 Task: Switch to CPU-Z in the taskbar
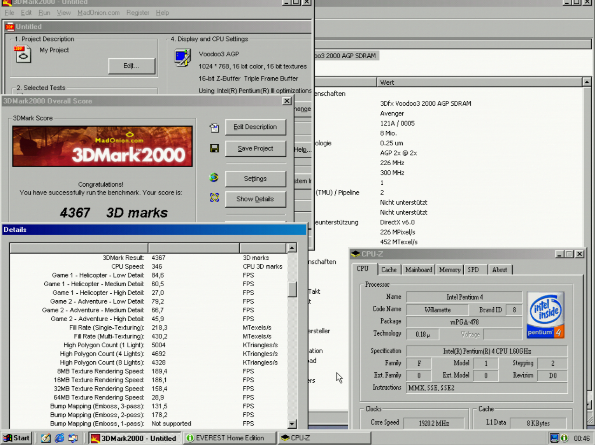(325, 438)
